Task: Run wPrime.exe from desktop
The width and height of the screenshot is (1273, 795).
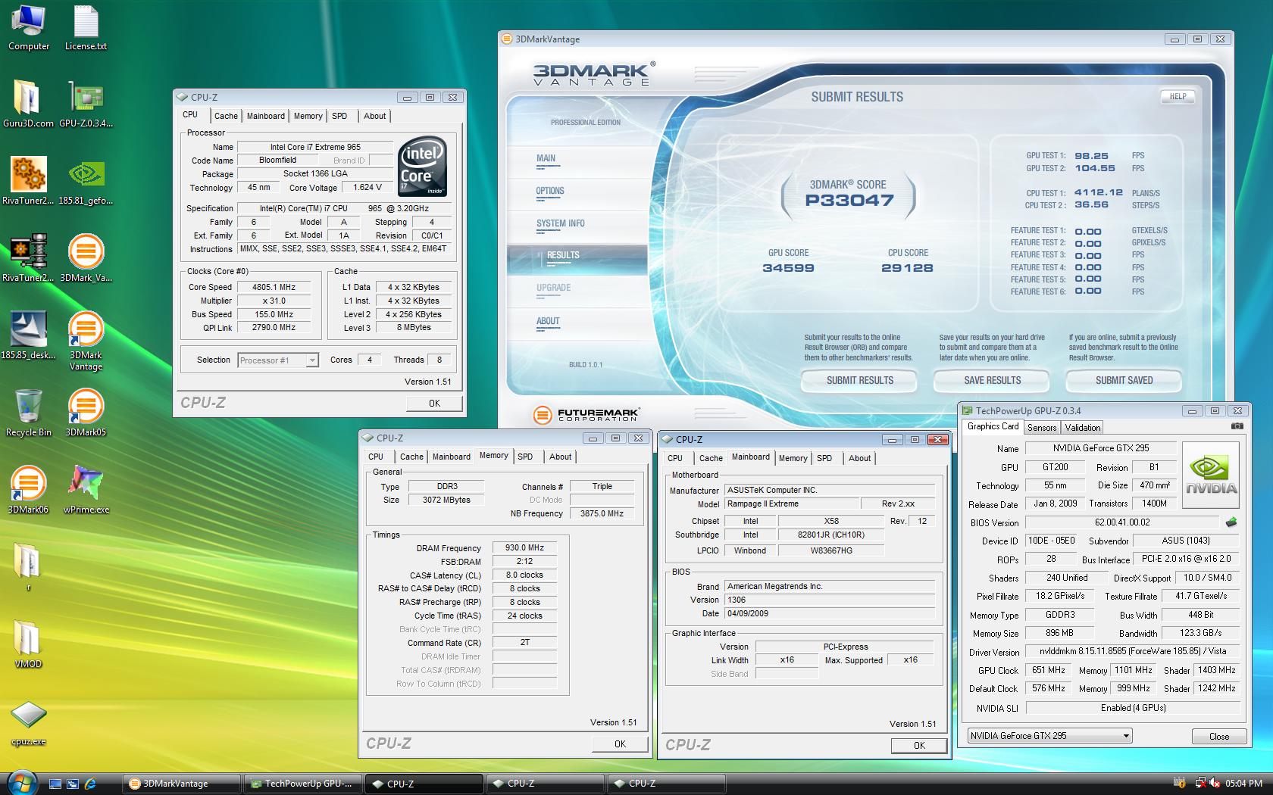Action: click(x=86, y=490)
